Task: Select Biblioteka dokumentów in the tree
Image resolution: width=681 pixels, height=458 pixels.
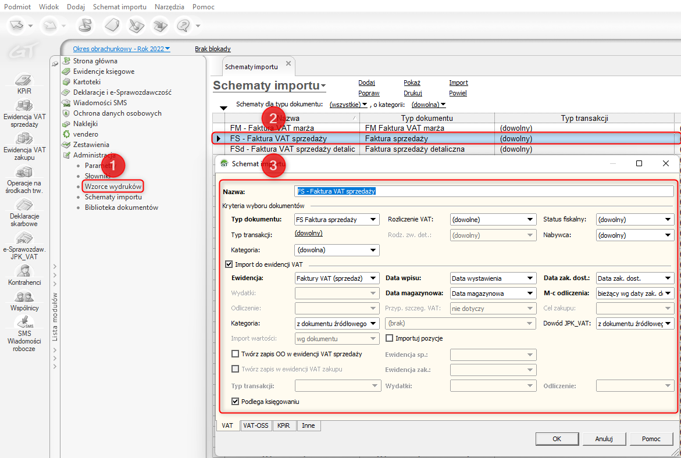Action: [x=121, y=207]
